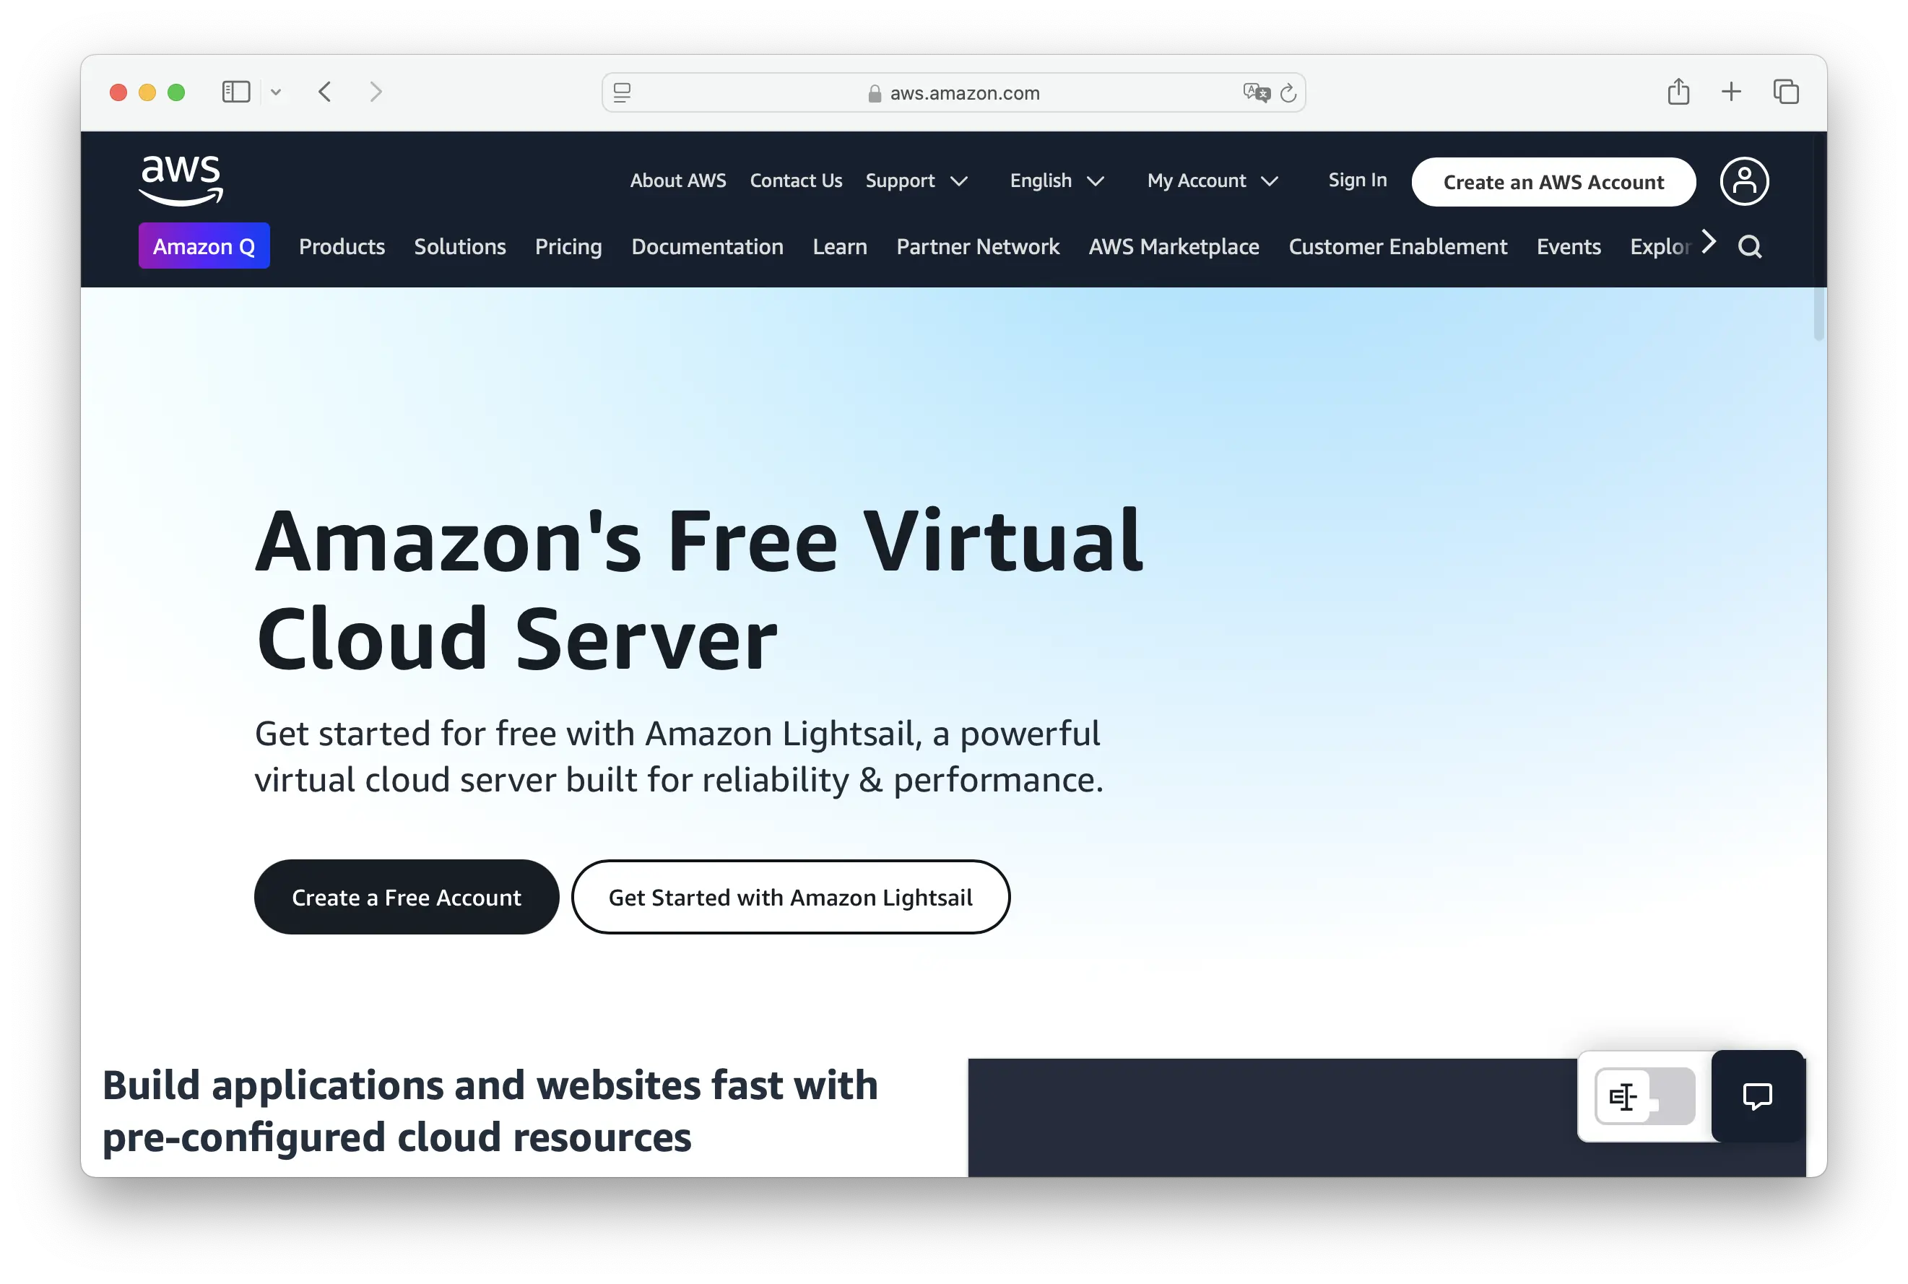Viewport: 1908px width, 1284px height.
Task: Open the tab overview toggle button
Action: tap(1786, 92)
